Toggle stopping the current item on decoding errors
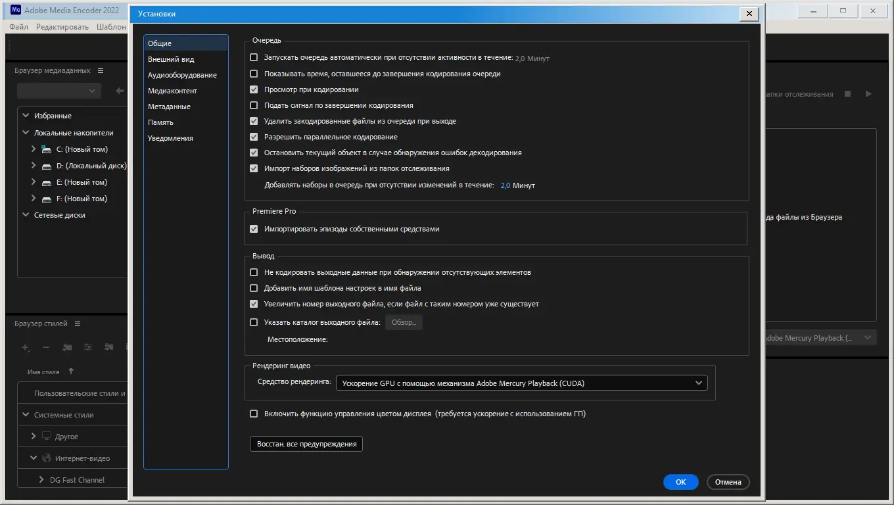The image size is (894, 505). 254,153
